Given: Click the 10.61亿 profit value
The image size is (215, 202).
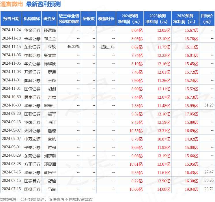Looking at the screenshot, I should tap(136, 164).
